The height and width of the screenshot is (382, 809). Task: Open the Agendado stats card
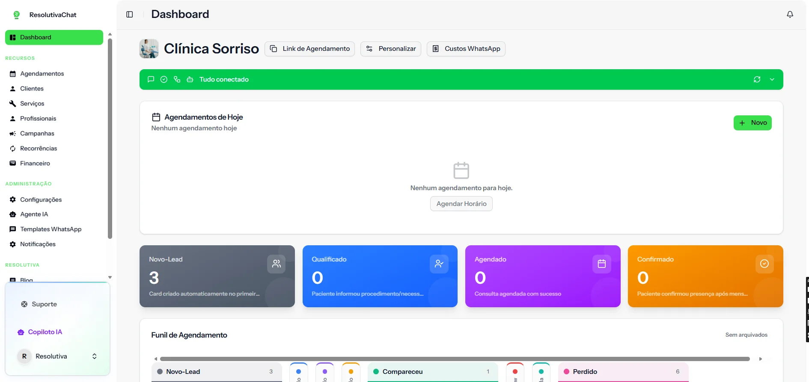(x=543, y=276)
